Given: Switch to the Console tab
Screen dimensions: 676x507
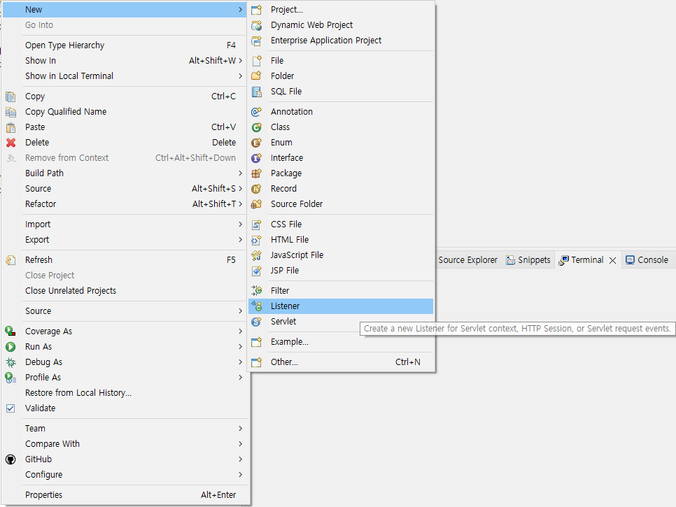Looking at the screenshot, I should point(647,260).
